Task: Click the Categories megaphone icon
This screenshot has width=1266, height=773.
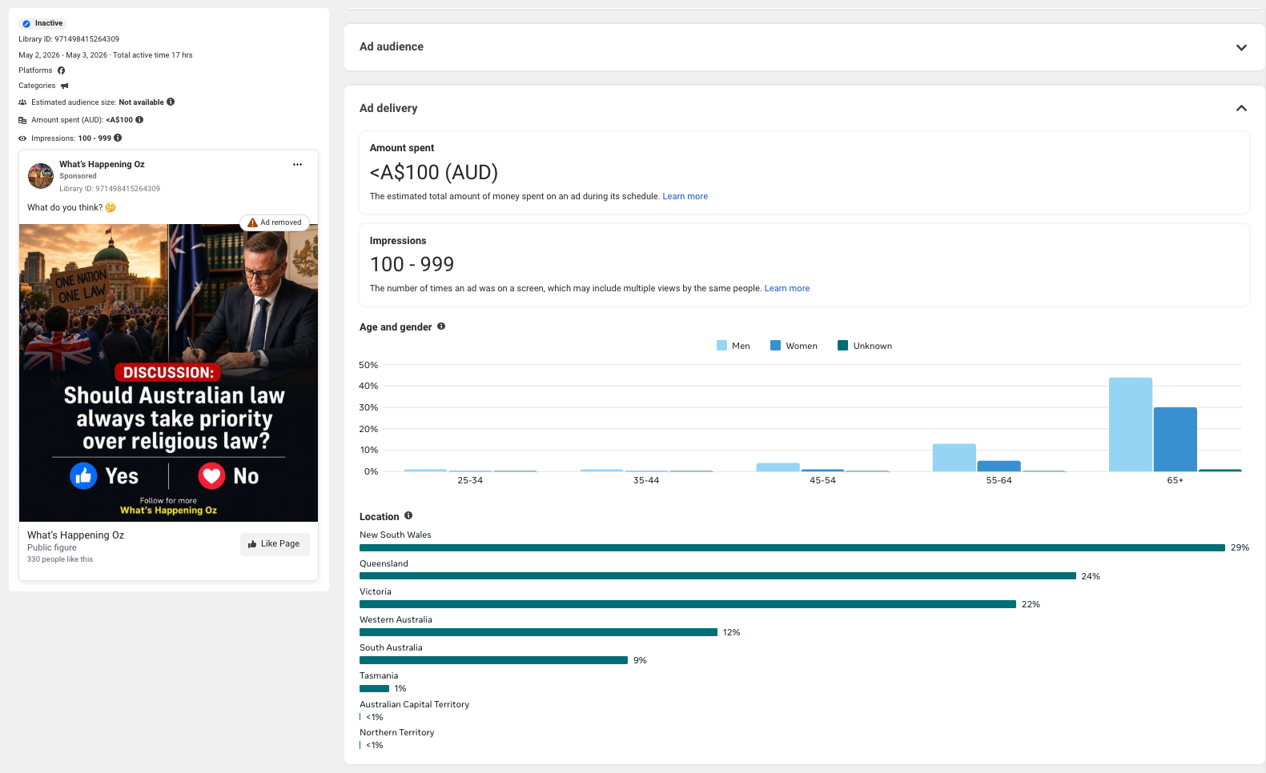Action: click(x=65, y=86)
